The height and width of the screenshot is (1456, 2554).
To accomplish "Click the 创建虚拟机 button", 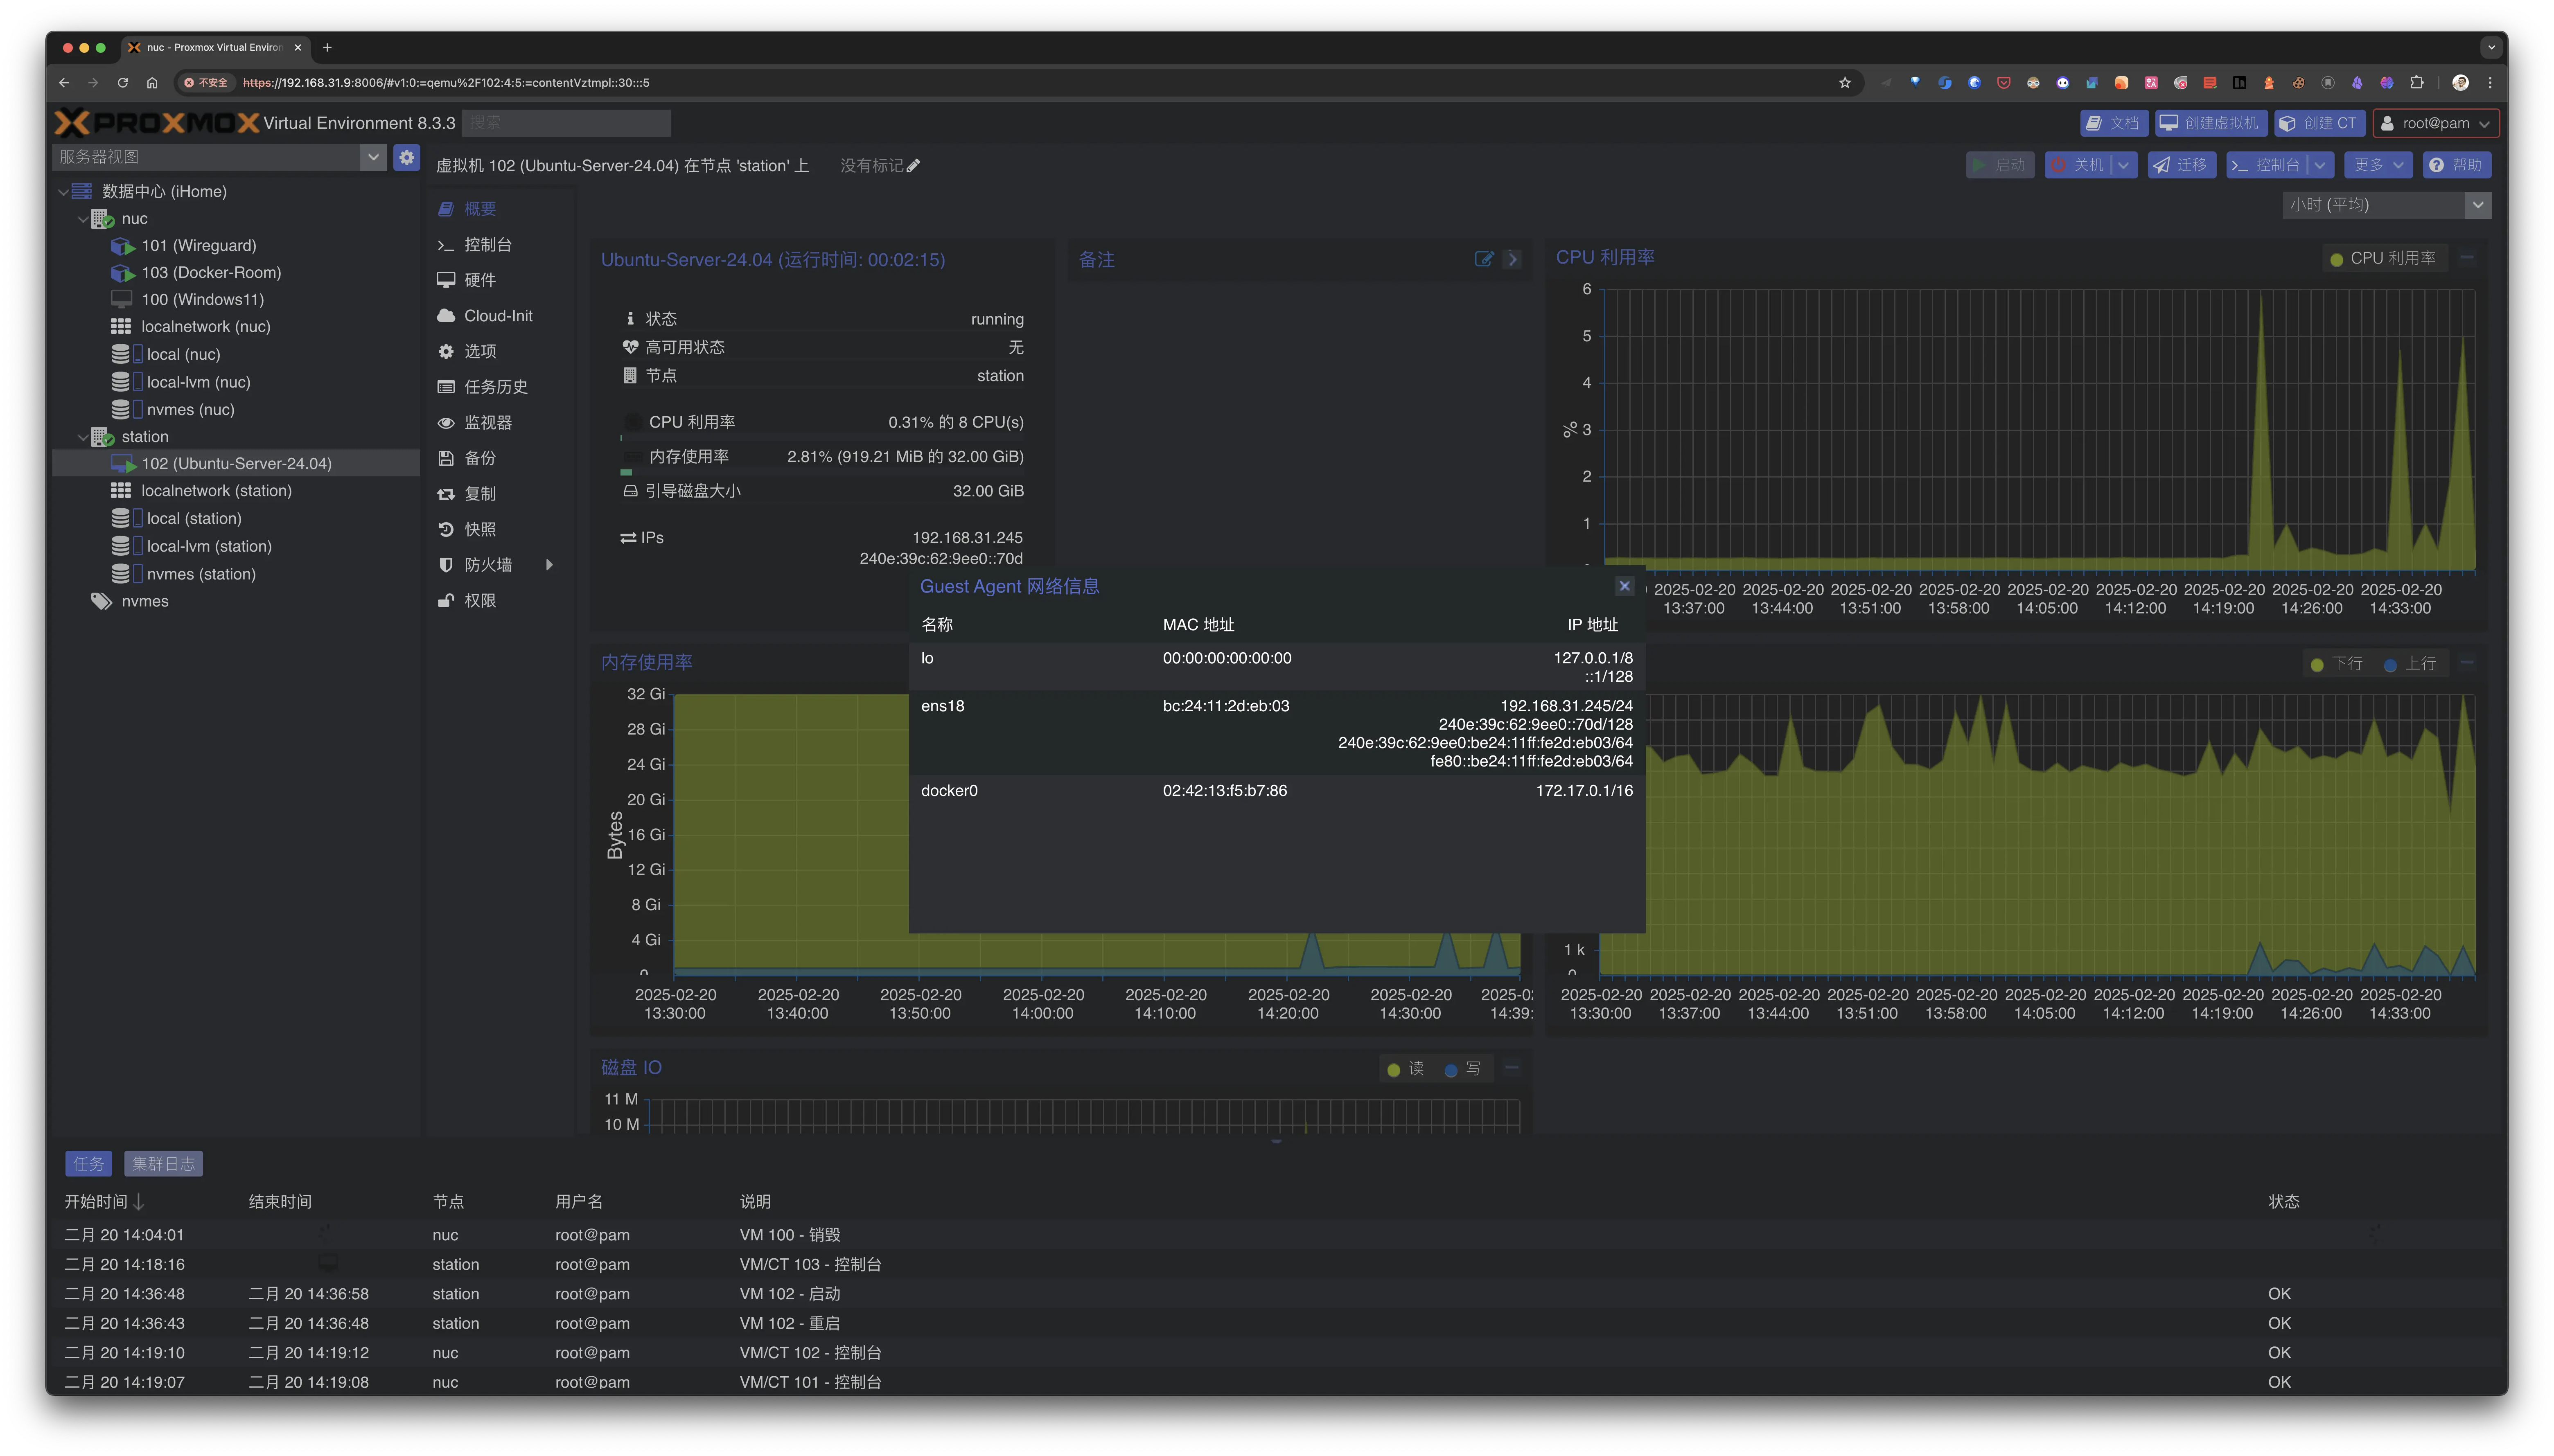I will pyautogui.click(x=2211, y=123).
